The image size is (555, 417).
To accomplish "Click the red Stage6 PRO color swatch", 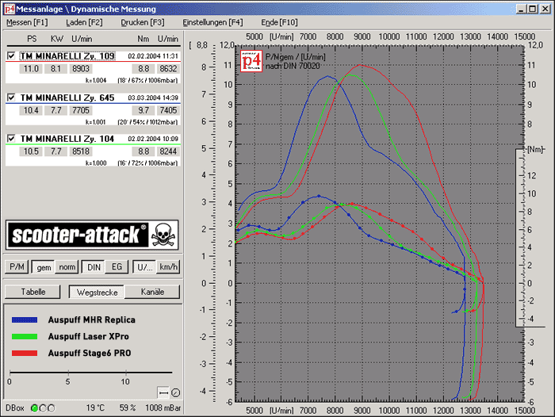I will point(25,354).
